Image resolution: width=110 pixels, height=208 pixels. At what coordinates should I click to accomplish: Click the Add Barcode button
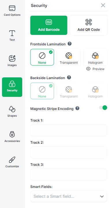click(x=49, y=25)
